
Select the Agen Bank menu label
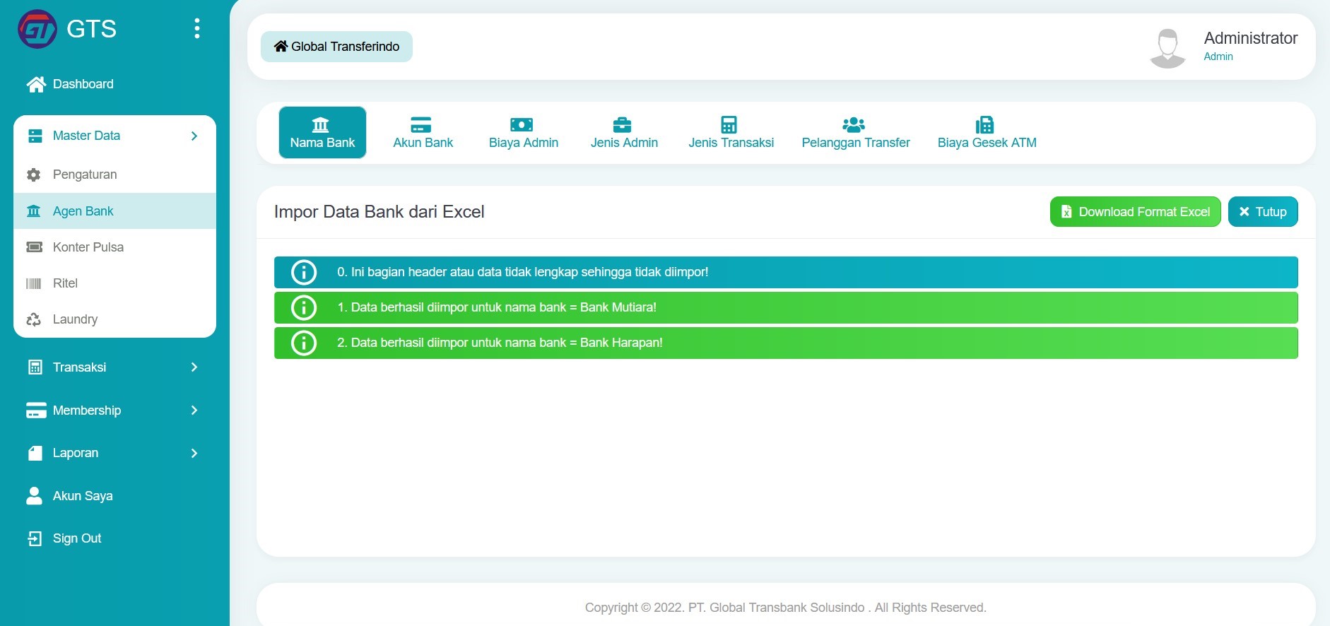[83, 211]
